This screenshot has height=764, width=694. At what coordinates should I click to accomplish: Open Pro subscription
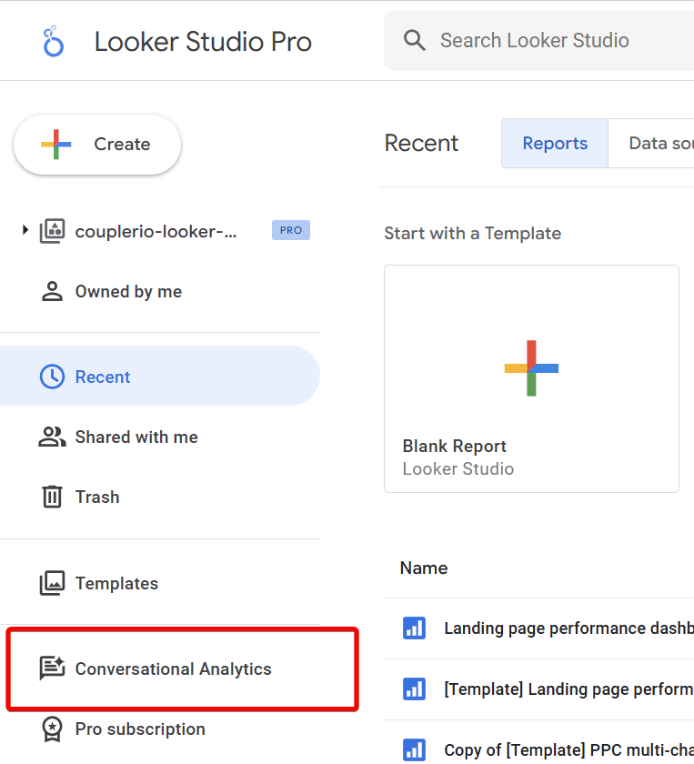coord(140,729)
